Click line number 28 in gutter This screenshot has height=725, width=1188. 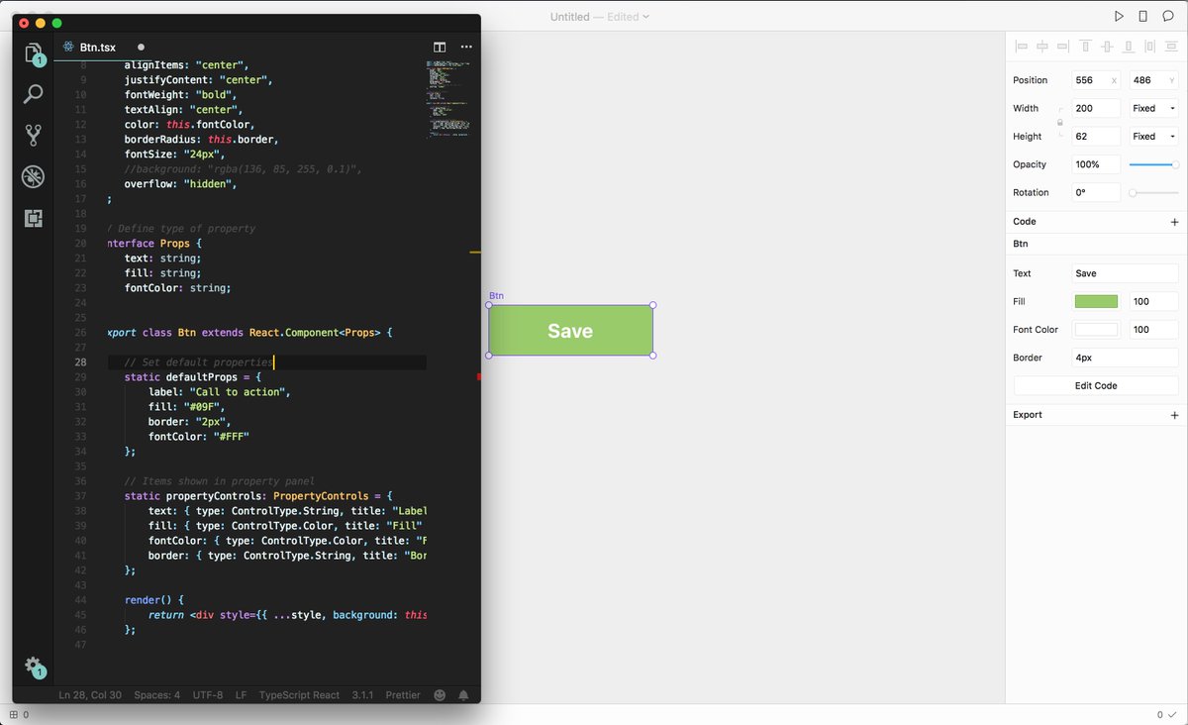(80, 362)
